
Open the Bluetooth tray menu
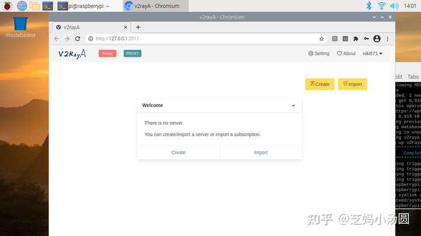click(369, 6)
